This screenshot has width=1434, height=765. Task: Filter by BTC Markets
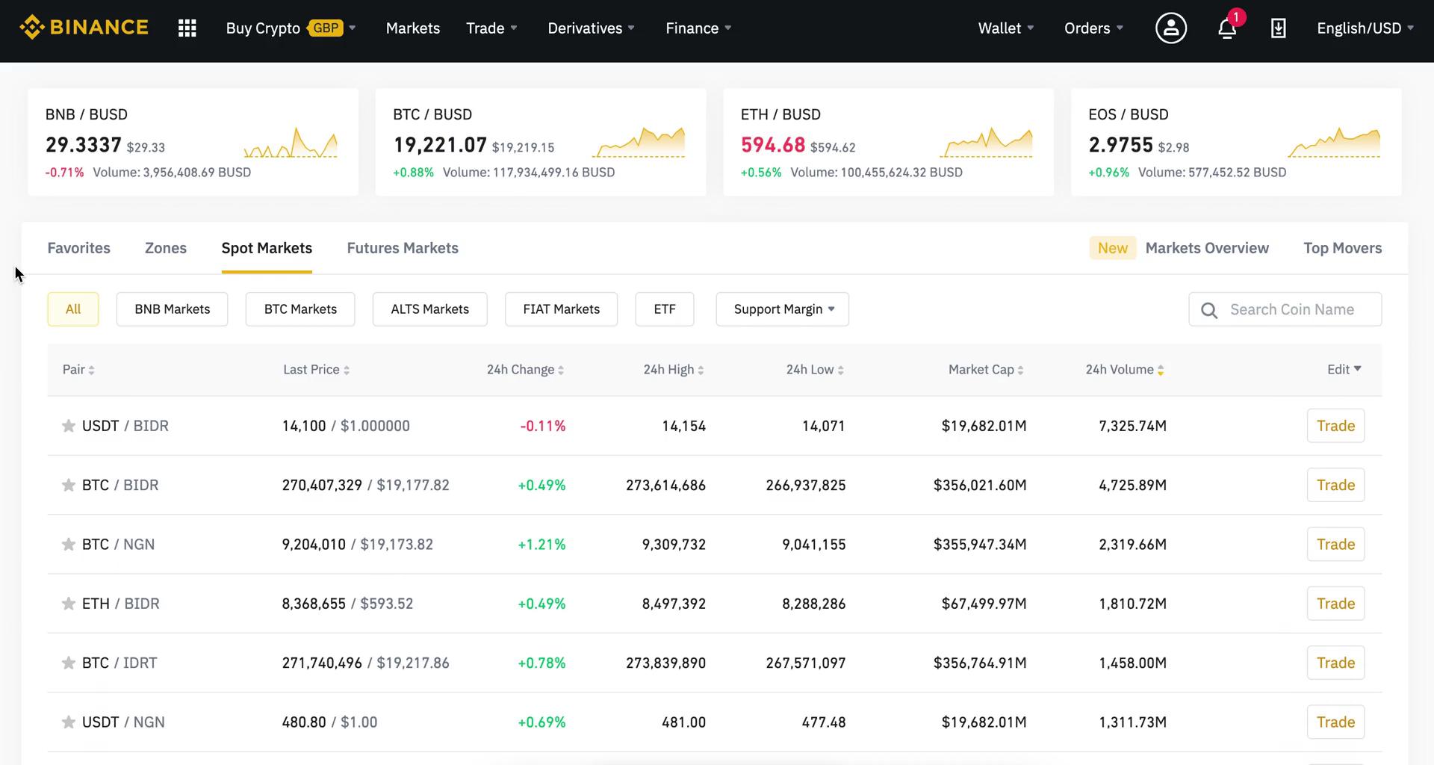[x=300, y=309]
